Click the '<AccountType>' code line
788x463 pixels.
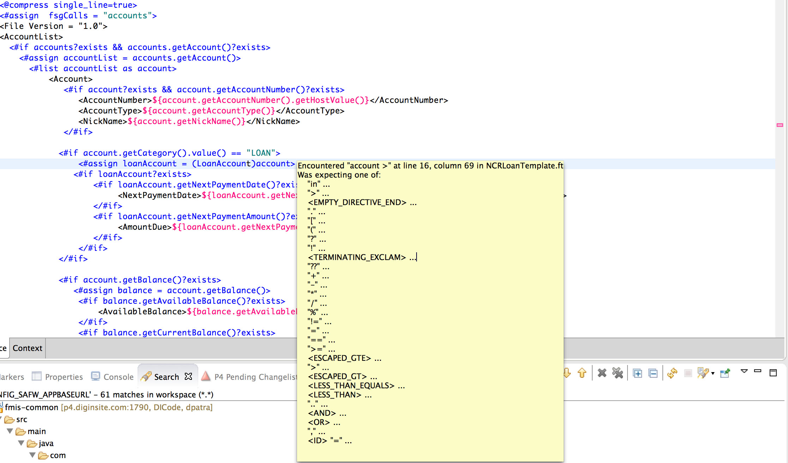211,111
